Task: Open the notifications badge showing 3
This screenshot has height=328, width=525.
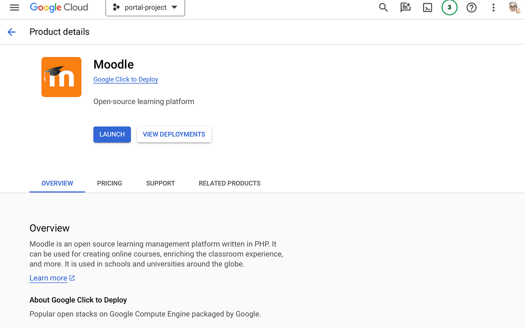Action: tap(449, 8)
